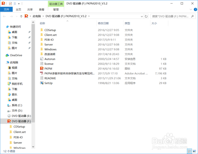Sort by 名称 column header

(42, 23)
